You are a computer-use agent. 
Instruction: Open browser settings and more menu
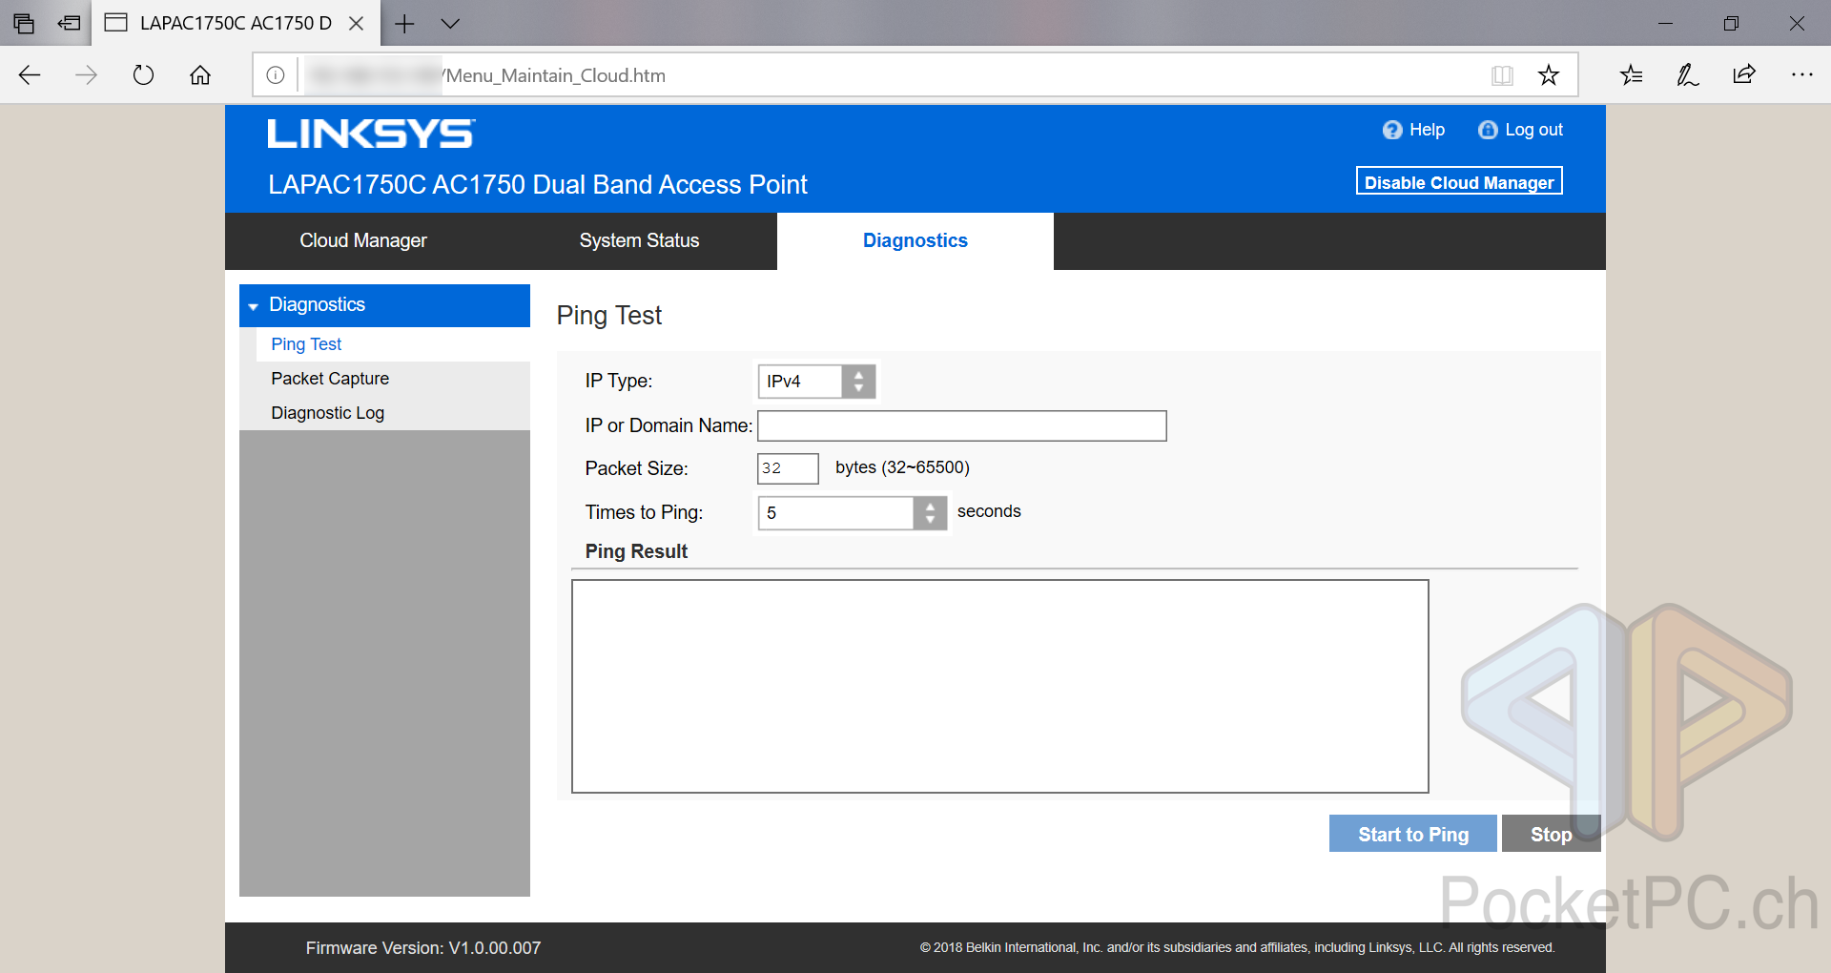1801,74
